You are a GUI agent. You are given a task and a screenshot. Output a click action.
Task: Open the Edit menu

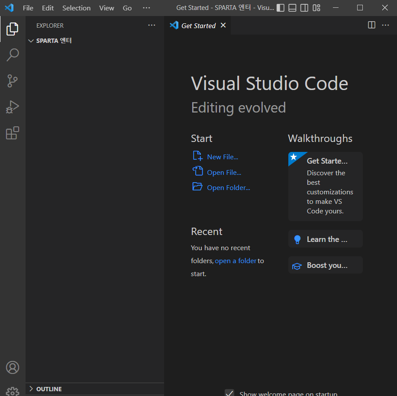pos(48,8)
